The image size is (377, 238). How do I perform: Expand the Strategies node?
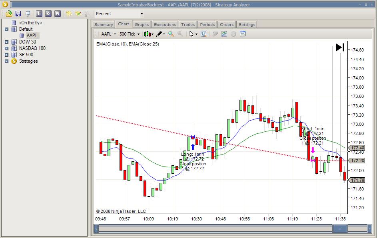coord(6,61)
